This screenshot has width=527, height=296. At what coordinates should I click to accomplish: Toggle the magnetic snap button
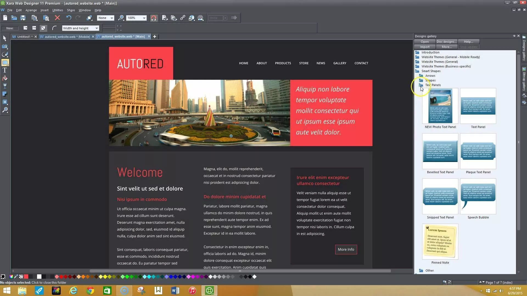pyautogui.click(x=154, y=18)
